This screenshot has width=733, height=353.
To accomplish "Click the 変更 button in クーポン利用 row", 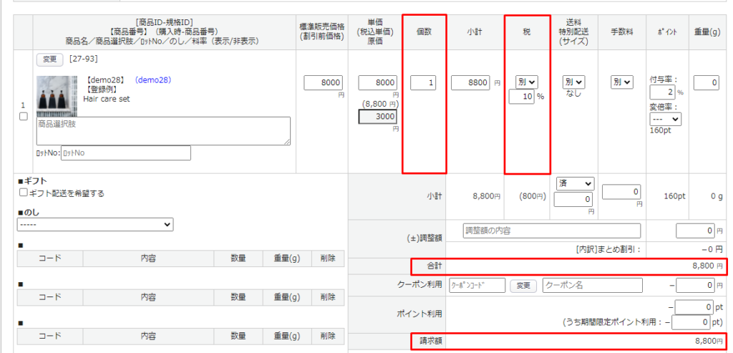I will pyautogui.click(x=523, y=285).
